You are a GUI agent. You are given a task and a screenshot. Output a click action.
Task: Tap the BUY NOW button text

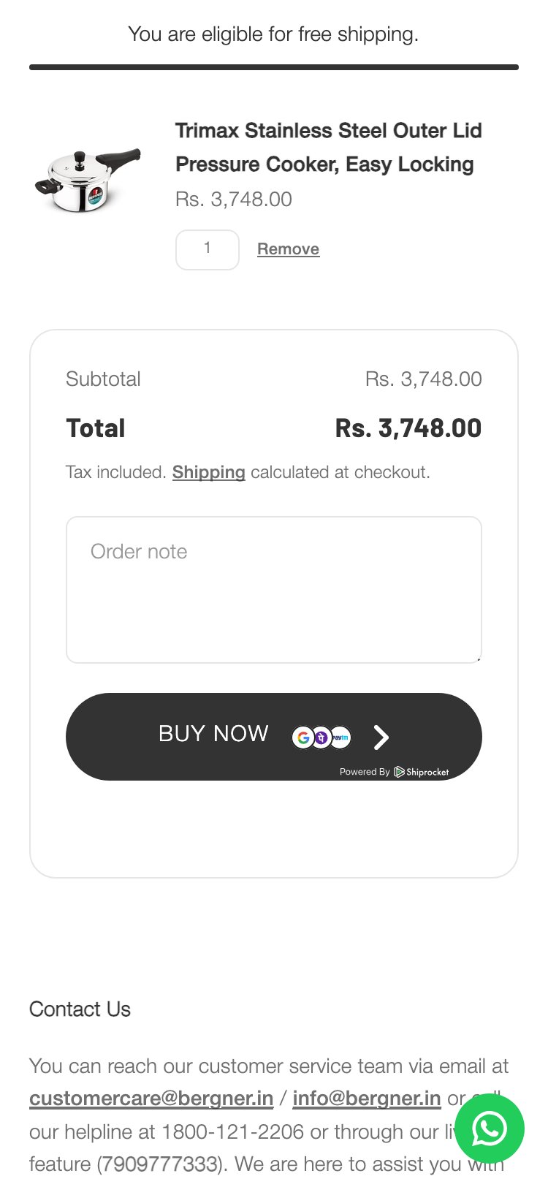point(213,734)
